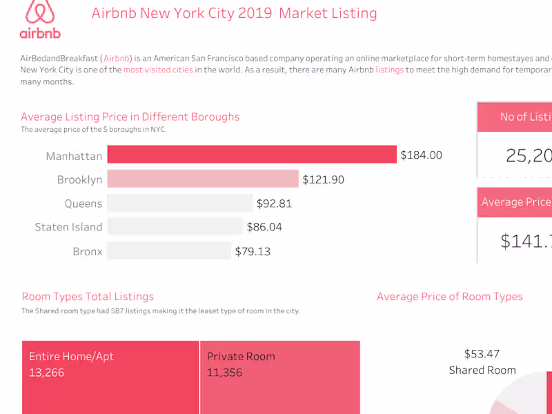Click the Shared Room pie chart label
This screenshot has width=552, height=414.
pos(482,371)
